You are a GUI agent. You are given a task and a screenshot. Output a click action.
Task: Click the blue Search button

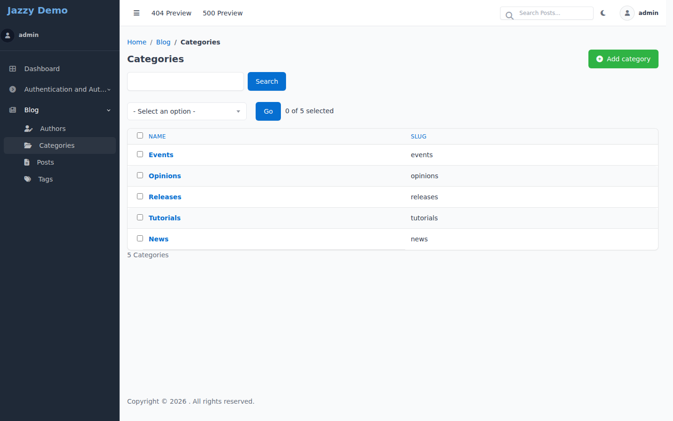[x=267, y=81]
